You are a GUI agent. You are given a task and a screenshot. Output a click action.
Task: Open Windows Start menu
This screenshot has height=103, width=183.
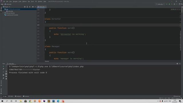[x=2, y=101]
